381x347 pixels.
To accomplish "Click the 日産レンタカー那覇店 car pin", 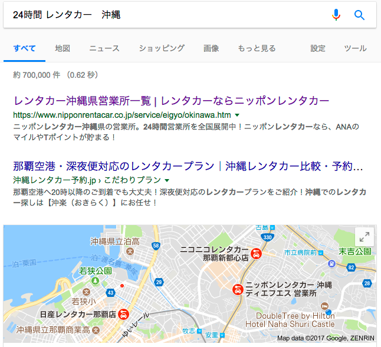I will (x=123, y=315).
